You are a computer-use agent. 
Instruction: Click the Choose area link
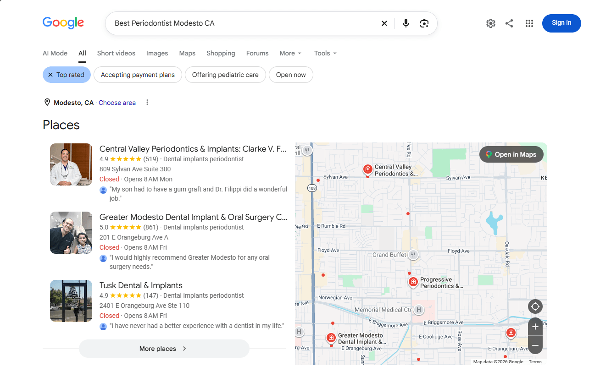117,103
